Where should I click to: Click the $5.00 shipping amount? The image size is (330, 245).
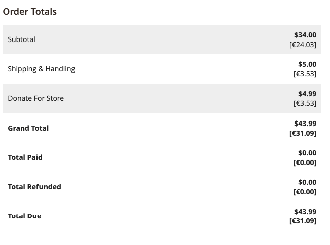click(307, 64)
